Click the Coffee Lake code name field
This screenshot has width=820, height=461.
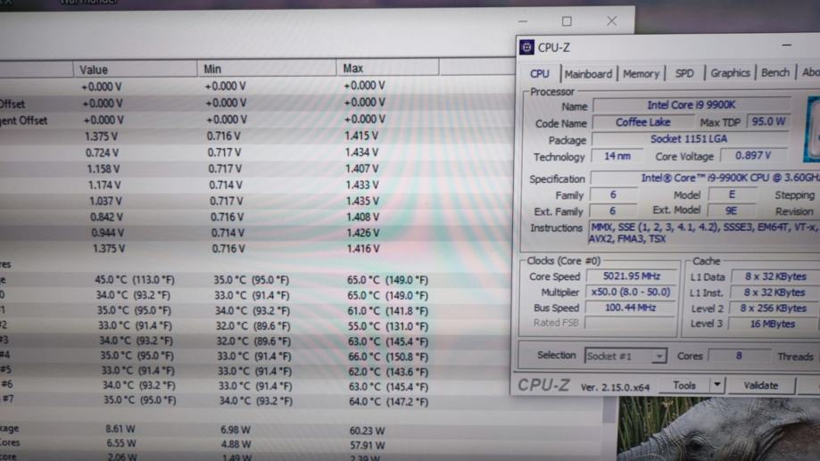pos(642,122)
